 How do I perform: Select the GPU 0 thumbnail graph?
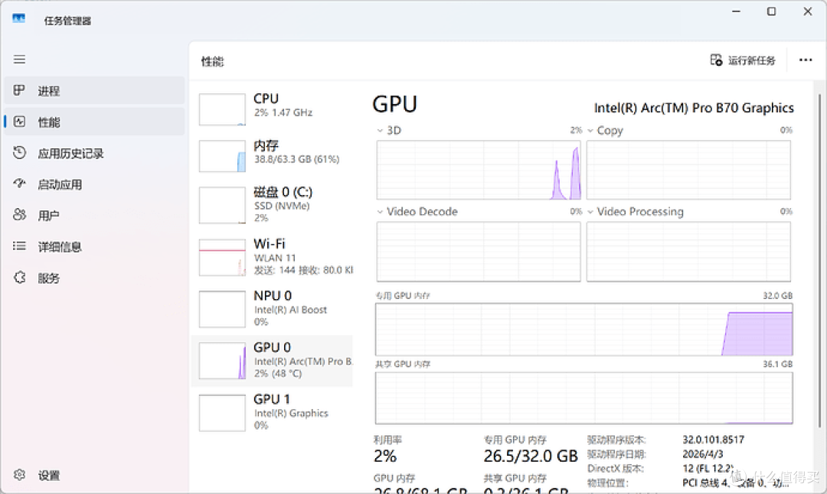tap(222, 361)
